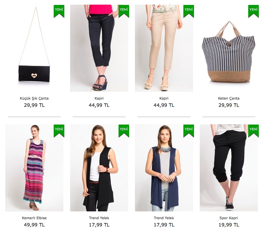Click the Küçük Şık Çanta title link
The height and width of the screenshot is (232, 273).
34,98
